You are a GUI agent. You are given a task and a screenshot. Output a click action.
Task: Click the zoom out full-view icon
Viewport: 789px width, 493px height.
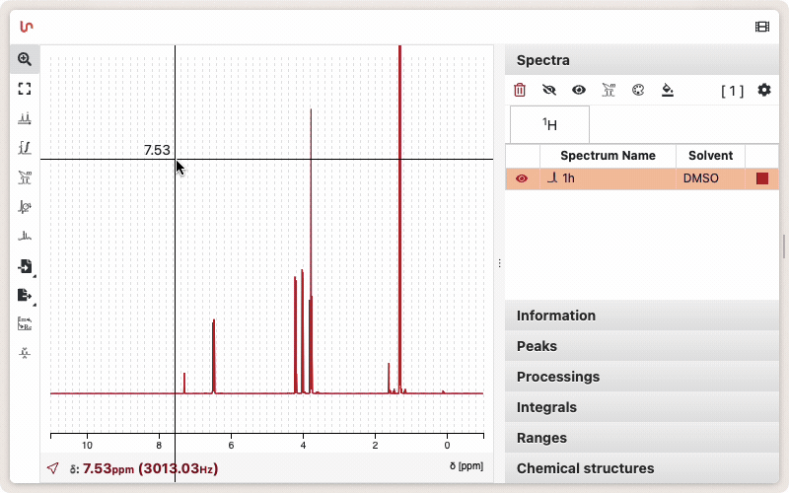coord(25,89)
